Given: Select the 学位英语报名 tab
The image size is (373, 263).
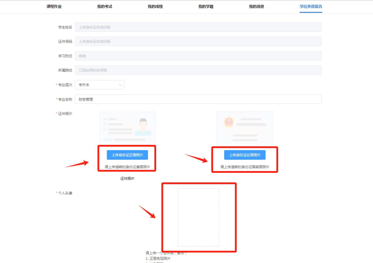Looking at the screenshot, I should tap(310, 6).
